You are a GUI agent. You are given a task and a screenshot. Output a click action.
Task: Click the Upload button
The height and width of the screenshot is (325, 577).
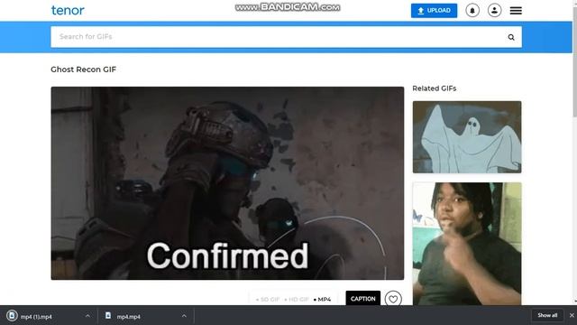(x=434, y=10)
